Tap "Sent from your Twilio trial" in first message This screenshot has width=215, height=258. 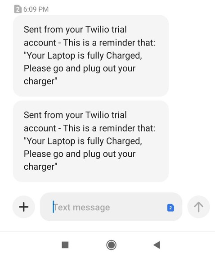coord(75,30)
